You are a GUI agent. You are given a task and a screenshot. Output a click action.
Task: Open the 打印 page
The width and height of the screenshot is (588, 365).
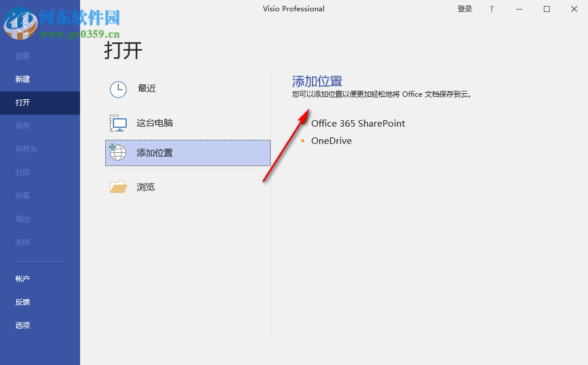(22, 172)
